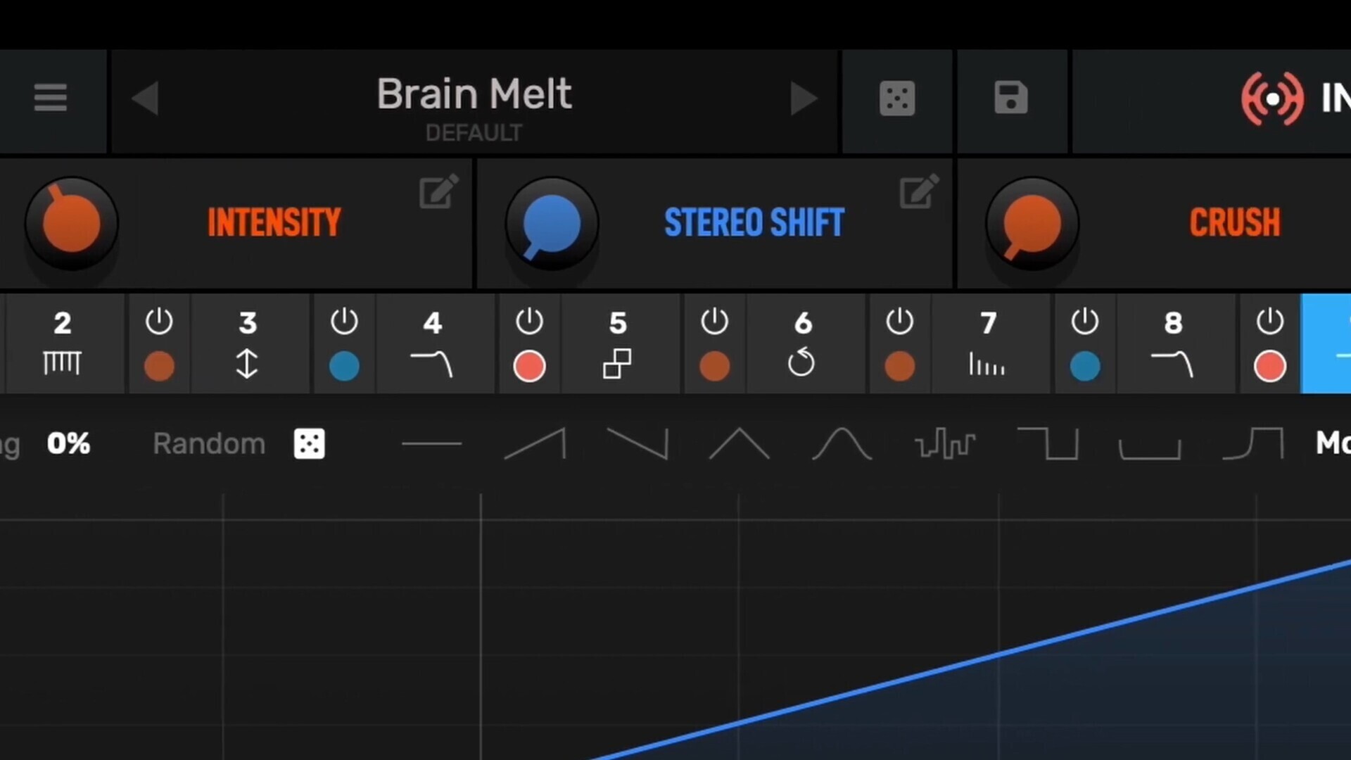The width and height of the screenshot is (1351, 760).
Task: Select effect slot 5 tab
Action: [618, 343]
